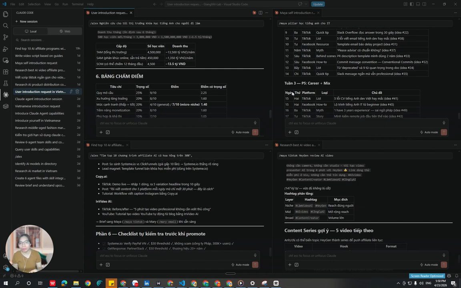
Task: Open the Run and Debug view
Action: 6,49
